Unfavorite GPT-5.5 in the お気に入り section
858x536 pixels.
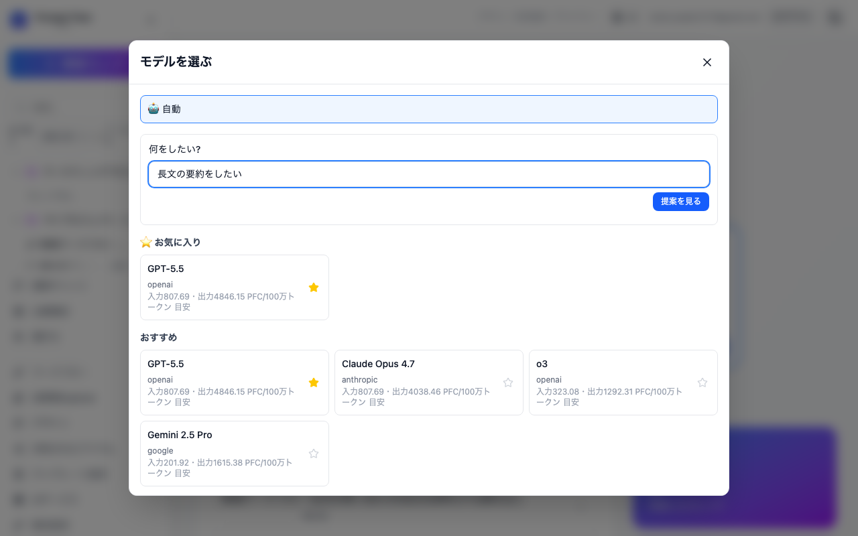tap(314, 287)
